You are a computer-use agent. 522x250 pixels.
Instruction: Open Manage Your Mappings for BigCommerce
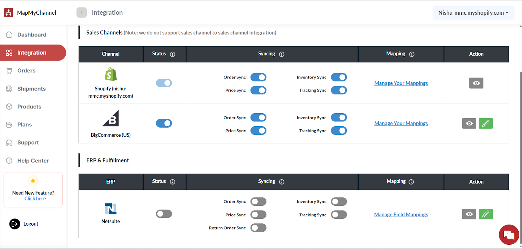coord(401,123)
